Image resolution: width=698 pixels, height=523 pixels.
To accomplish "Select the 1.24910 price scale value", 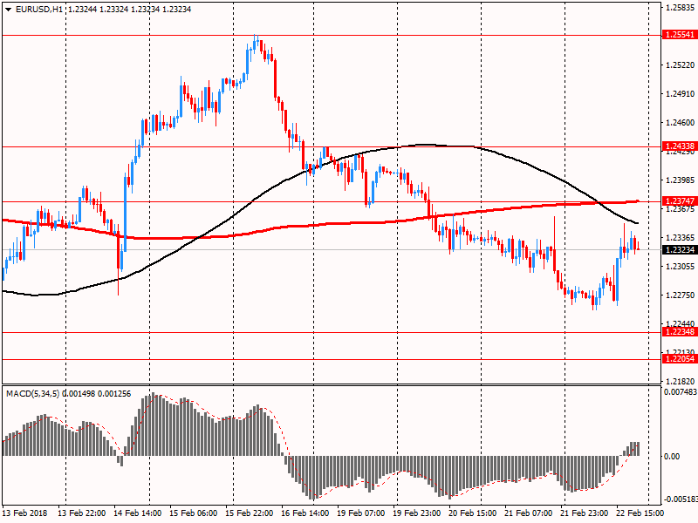I will pyautogui.click(x=681, y=94).
